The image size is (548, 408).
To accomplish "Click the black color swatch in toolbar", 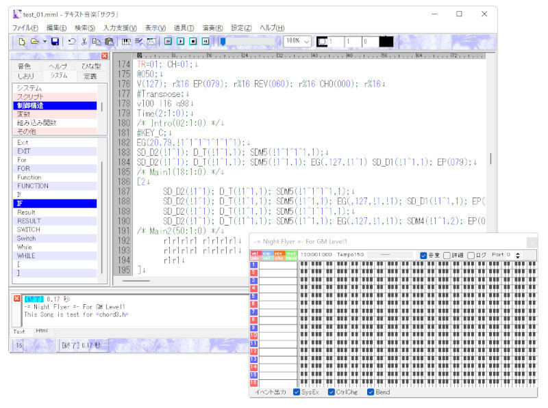I will point(386,42).
